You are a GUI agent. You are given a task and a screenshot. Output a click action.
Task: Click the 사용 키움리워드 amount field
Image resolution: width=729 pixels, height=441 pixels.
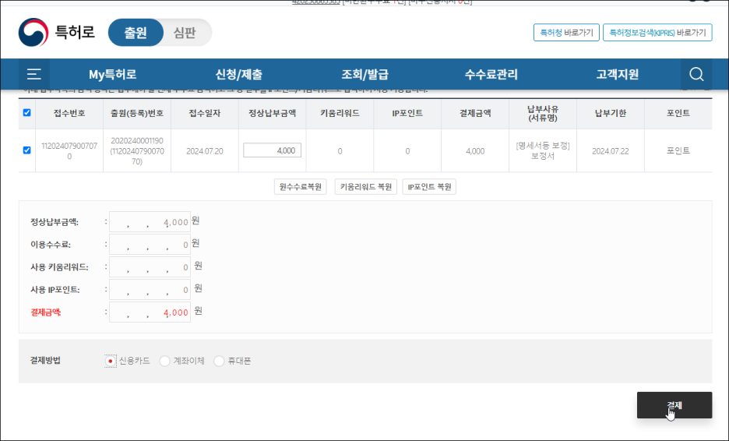pyautogui.click(x=150, y=267)
